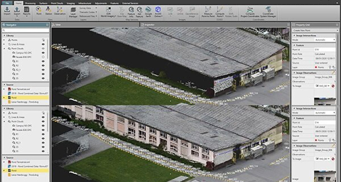Toggle the Points eye icon in upper Library
Image resolution: width=341 pixels, height=182 pixels.
click(43, 40)
